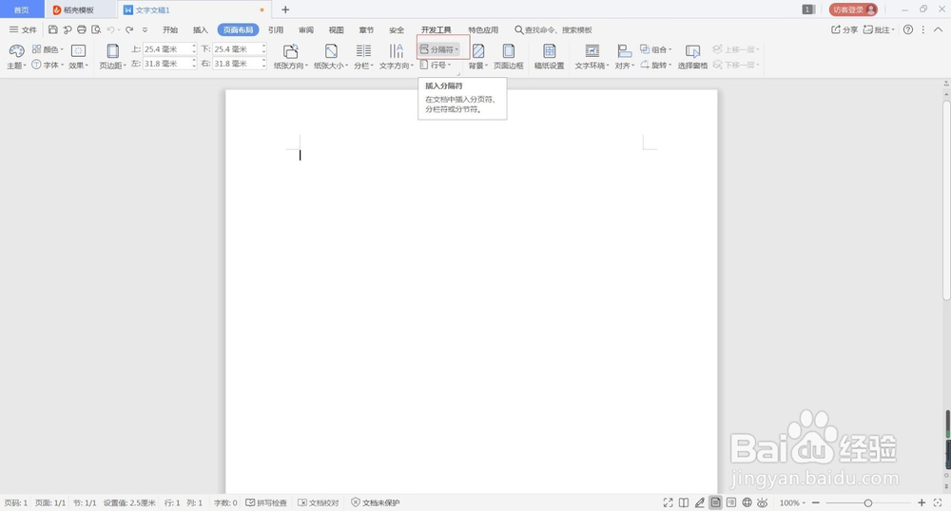Viewport: 951px width, 511px height.
Task: Click the 效果 effects icon
Action: point(78,51)
